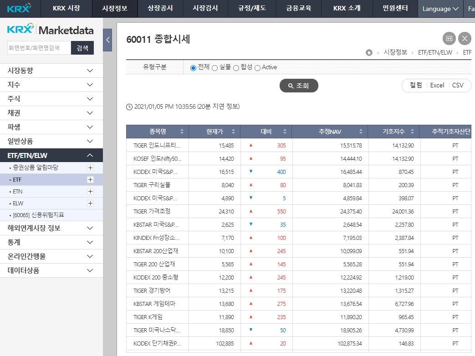This screenshot has width=475, height=356.
Task: Sort by the 현재가 column arrows
Action: click(233, 132)
